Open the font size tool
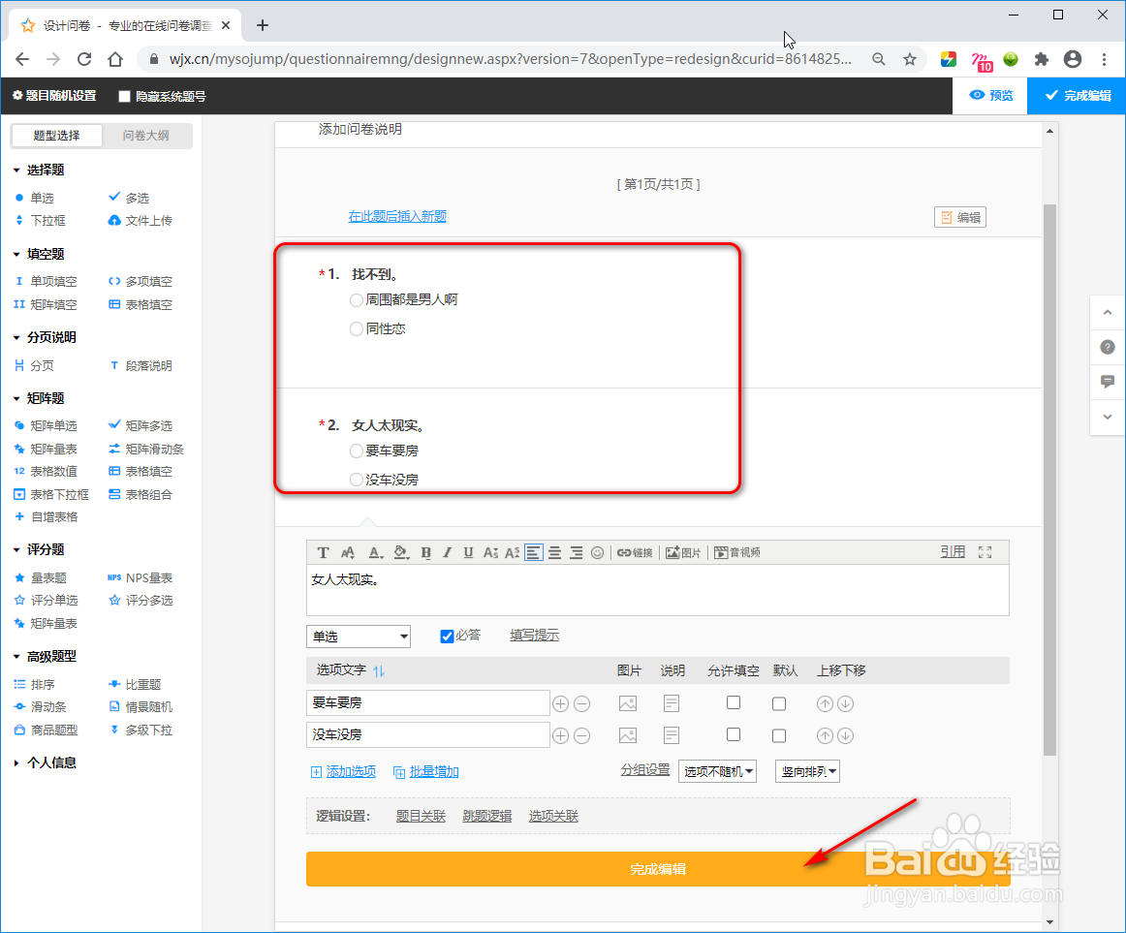Image resolution: width=1126 pixels, height=933 pixels. click(348, 552)
